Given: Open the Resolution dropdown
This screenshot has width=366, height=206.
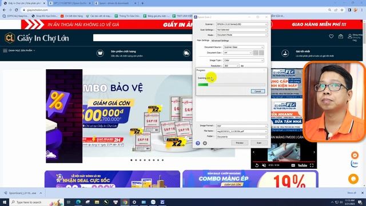Looking at the screenshot, I should point(231,66).
